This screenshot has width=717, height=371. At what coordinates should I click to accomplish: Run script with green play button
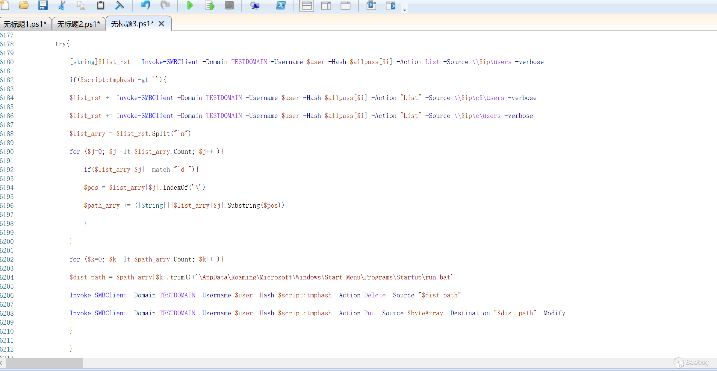pyautogui.click(x=190, y=5)
